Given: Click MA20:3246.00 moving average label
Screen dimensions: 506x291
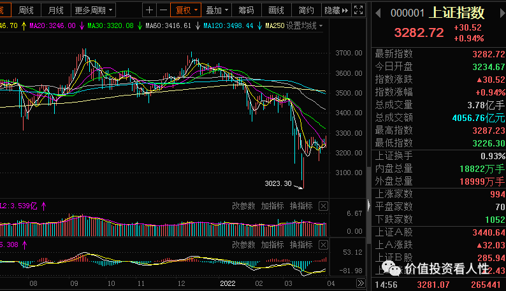Looking at the screenshot, I should 53,26.
